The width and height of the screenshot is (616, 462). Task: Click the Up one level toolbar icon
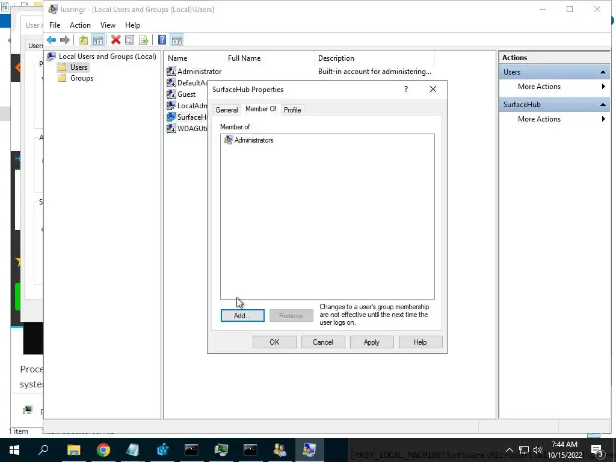[x=83, y=40]
